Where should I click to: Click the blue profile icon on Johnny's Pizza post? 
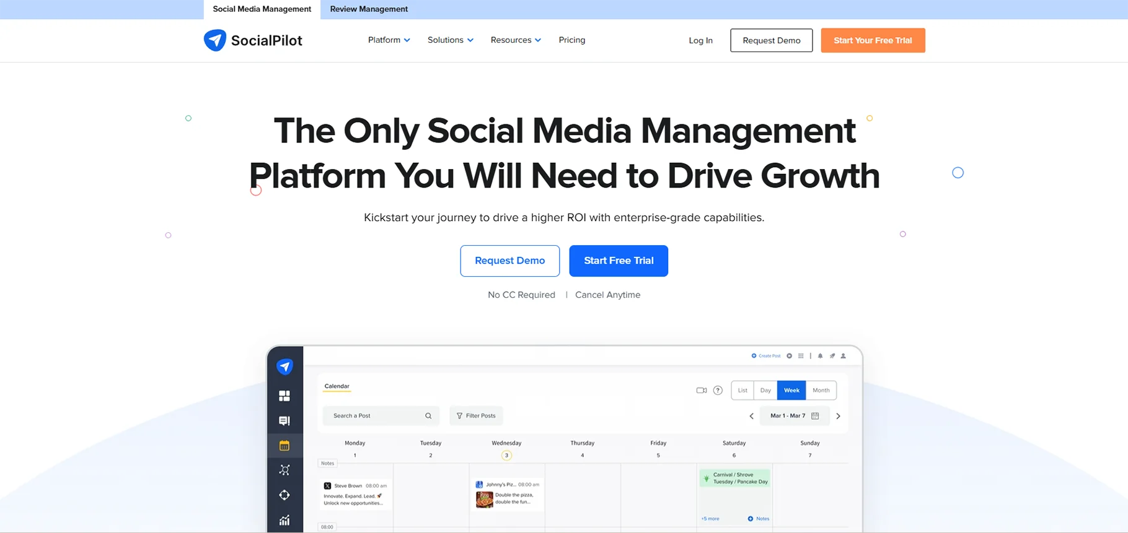[479, 485]
